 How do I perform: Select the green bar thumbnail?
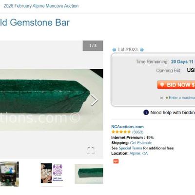pos(89,174)
